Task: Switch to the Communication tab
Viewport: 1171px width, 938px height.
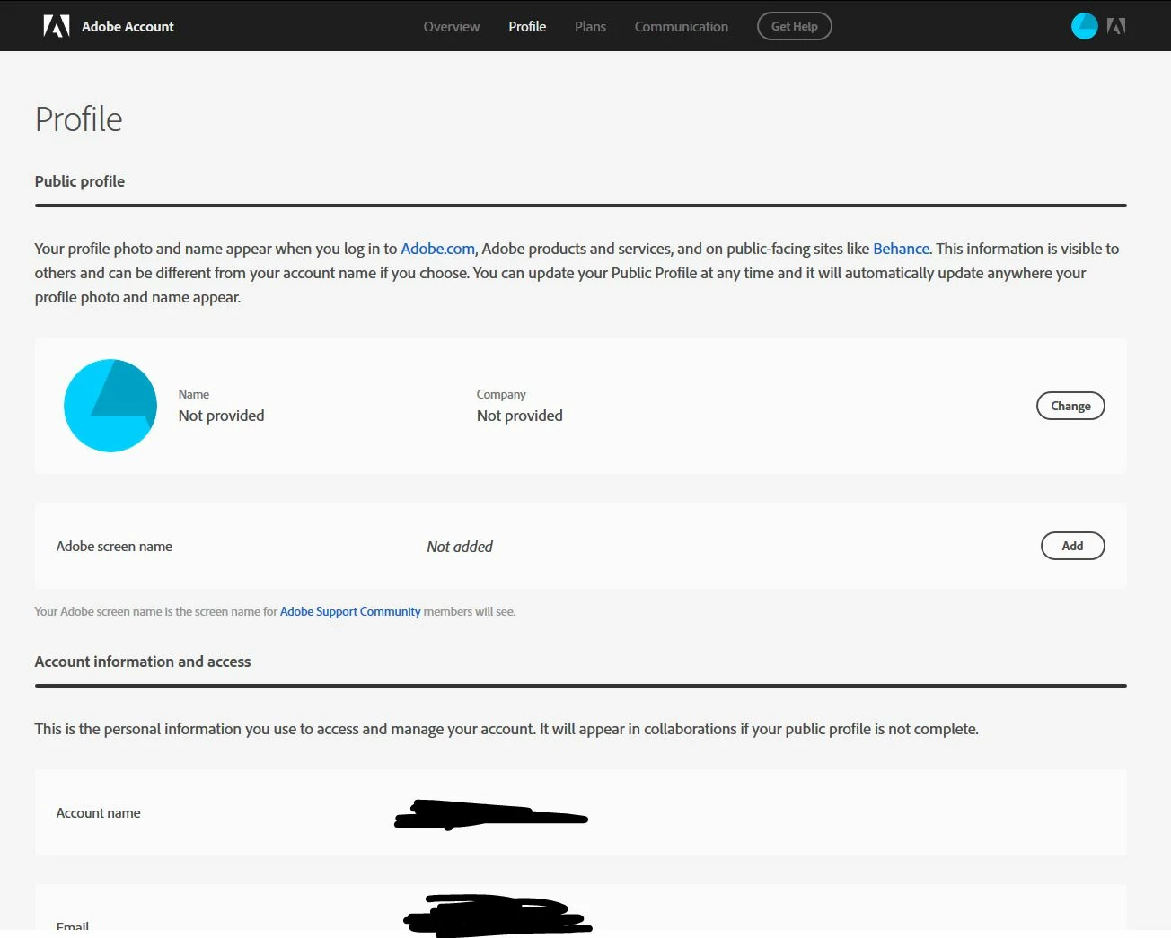Action: (682, 27)
